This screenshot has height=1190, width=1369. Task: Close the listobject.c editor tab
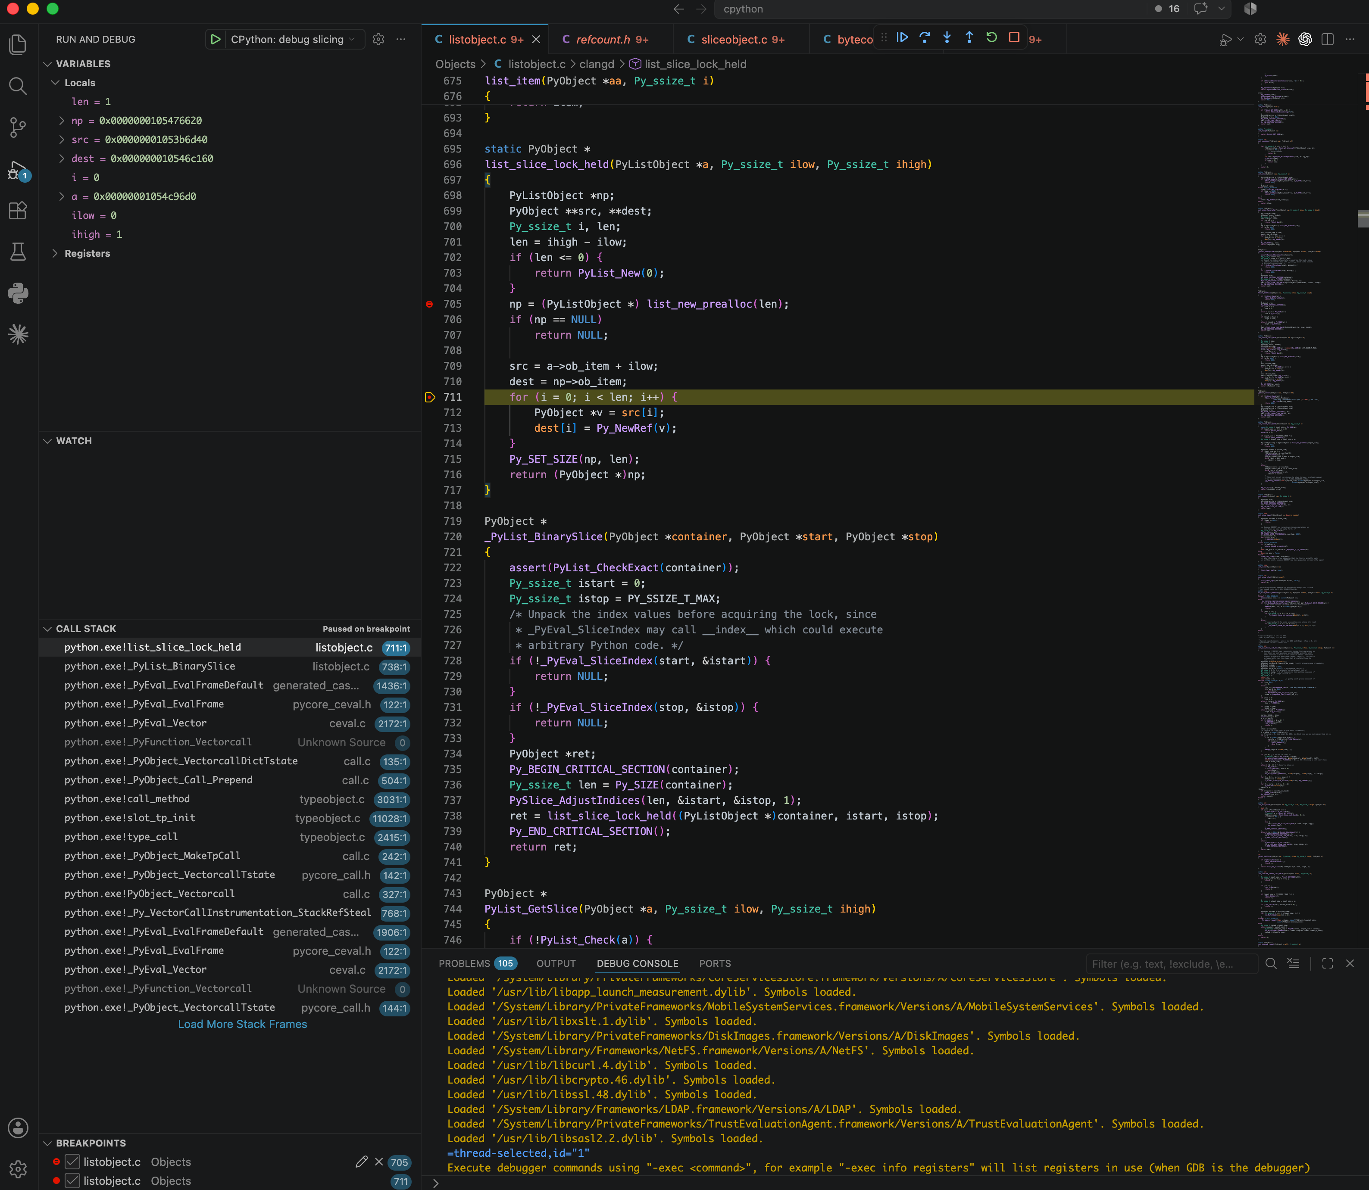click(536, 40)
